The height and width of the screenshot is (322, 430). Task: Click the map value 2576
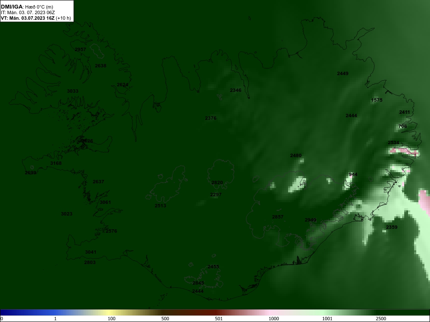[x=111, y=231]
